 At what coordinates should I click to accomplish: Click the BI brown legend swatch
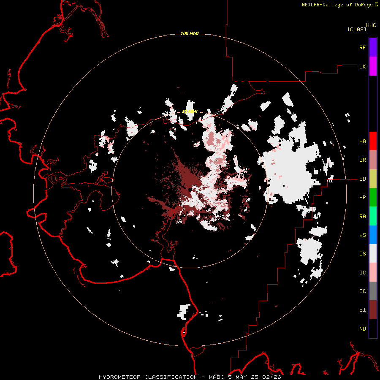[x=373, y=310]
